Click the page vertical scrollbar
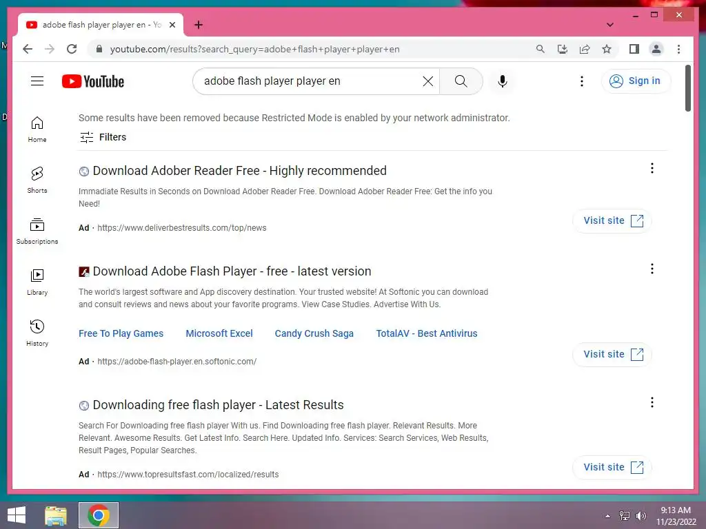This screenshot has height=529, width=706. click(x=687, y=89)
